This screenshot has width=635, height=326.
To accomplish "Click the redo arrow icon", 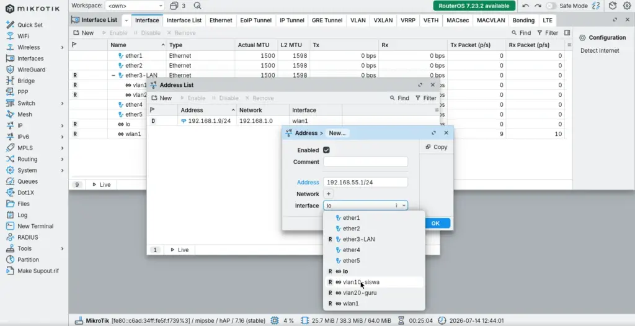I will pos(538,6).
